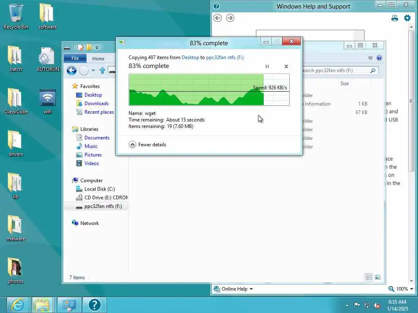418x313 pixels.
Task: Go up one folder level in Explorer
Action: (102, 71)
